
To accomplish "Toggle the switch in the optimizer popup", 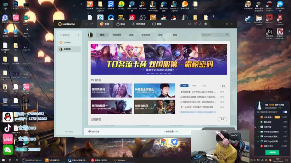I will 285,112.
